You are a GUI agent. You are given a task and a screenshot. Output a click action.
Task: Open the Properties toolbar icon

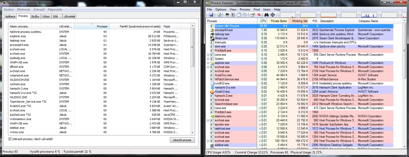coord(253,15)
